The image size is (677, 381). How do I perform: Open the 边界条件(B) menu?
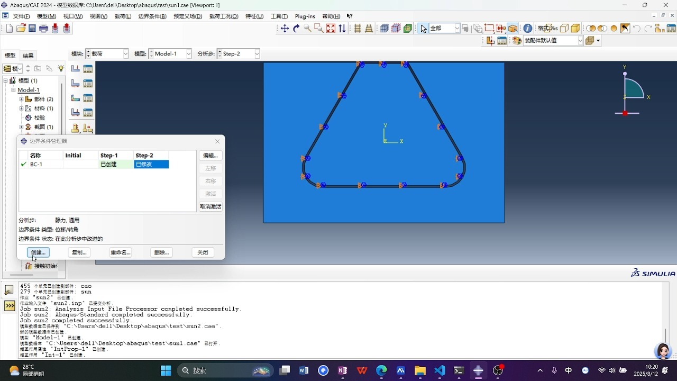pos(152,16)
